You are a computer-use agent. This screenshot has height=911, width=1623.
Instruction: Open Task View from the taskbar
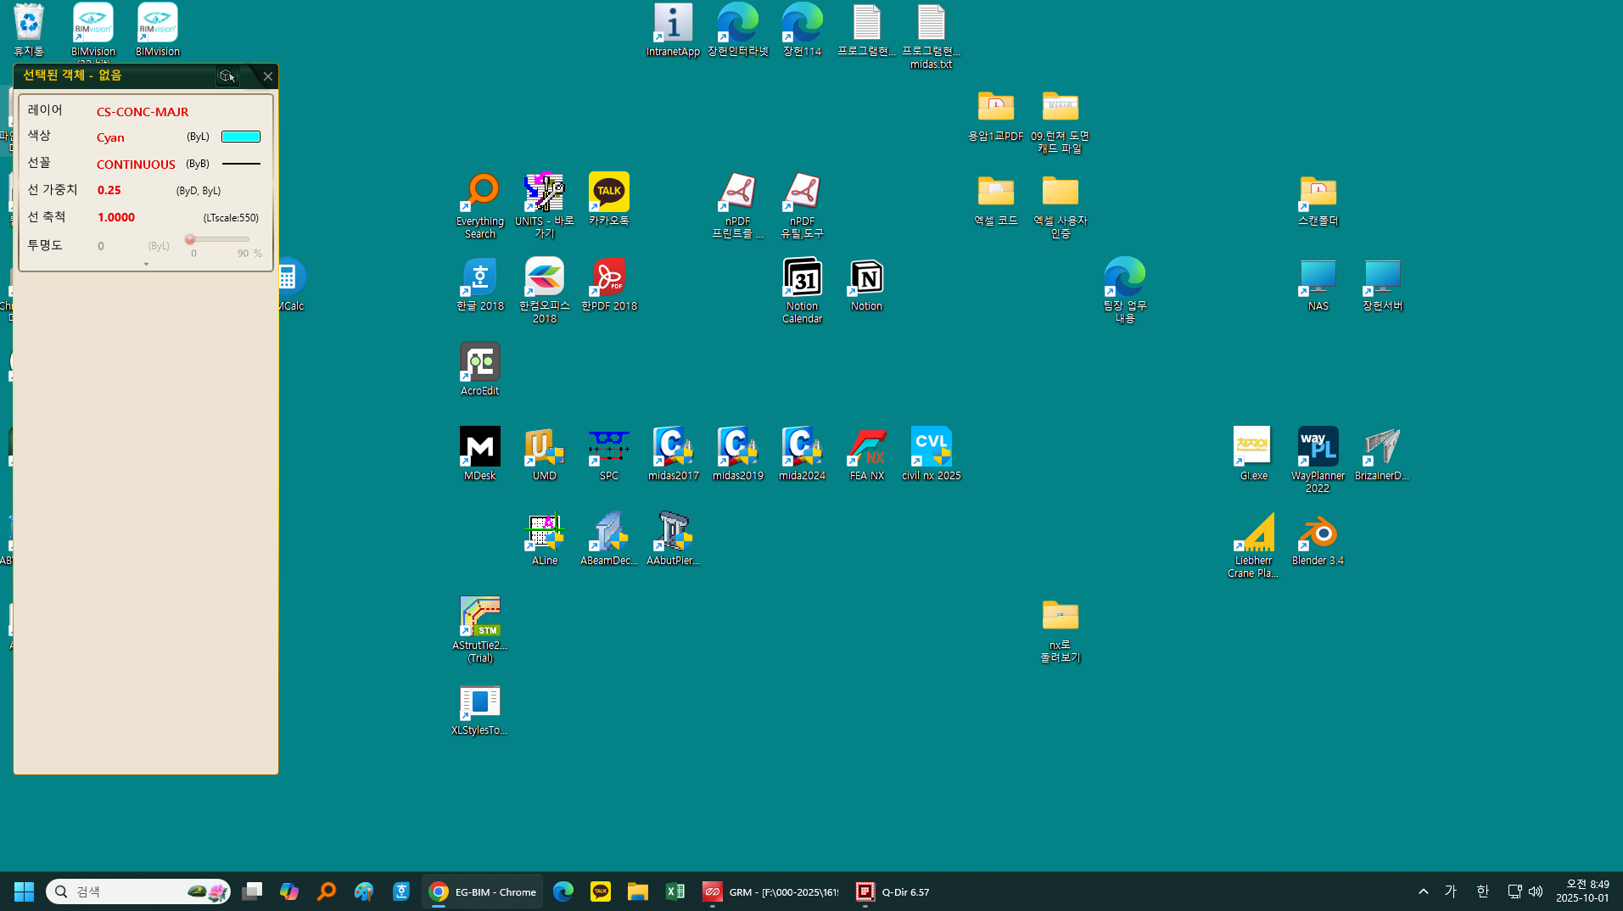[x=252, y=891]
